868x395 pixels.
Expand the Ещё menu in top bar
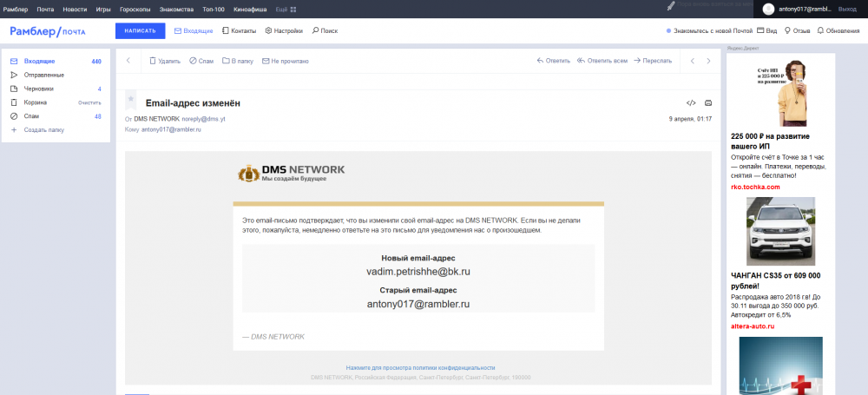pos(286,9)
